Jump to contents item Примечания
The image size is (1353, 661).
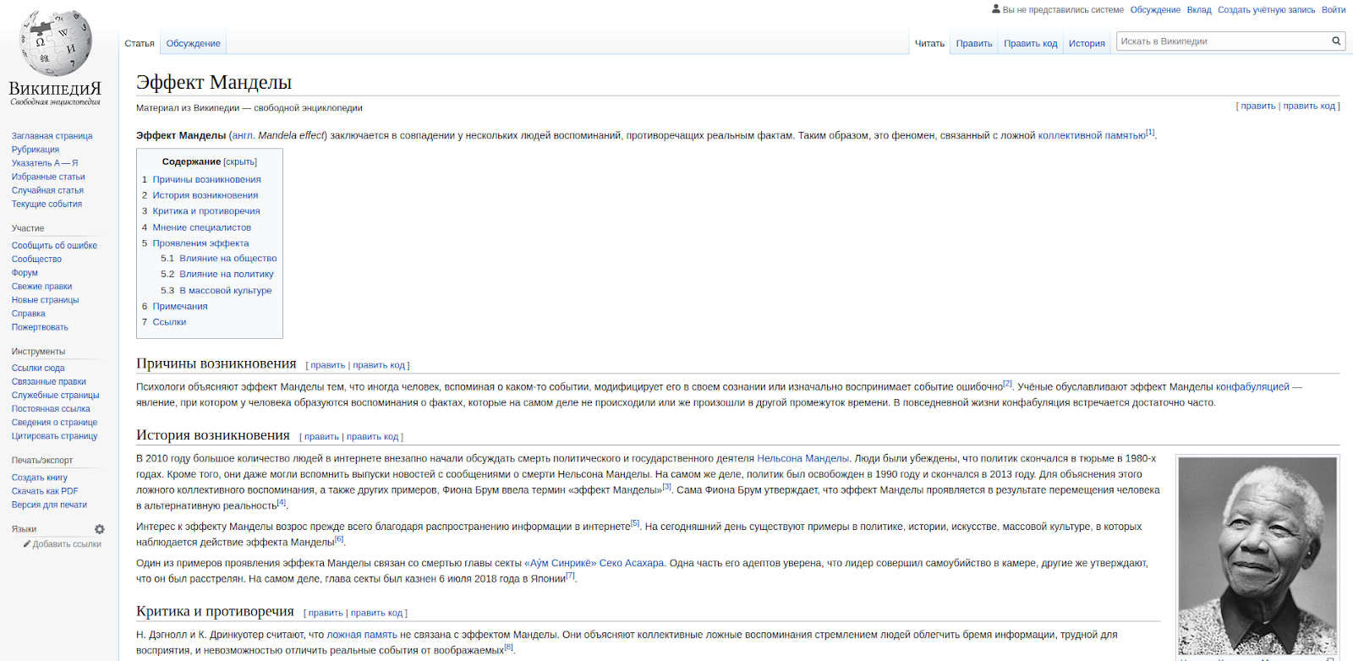180,306
